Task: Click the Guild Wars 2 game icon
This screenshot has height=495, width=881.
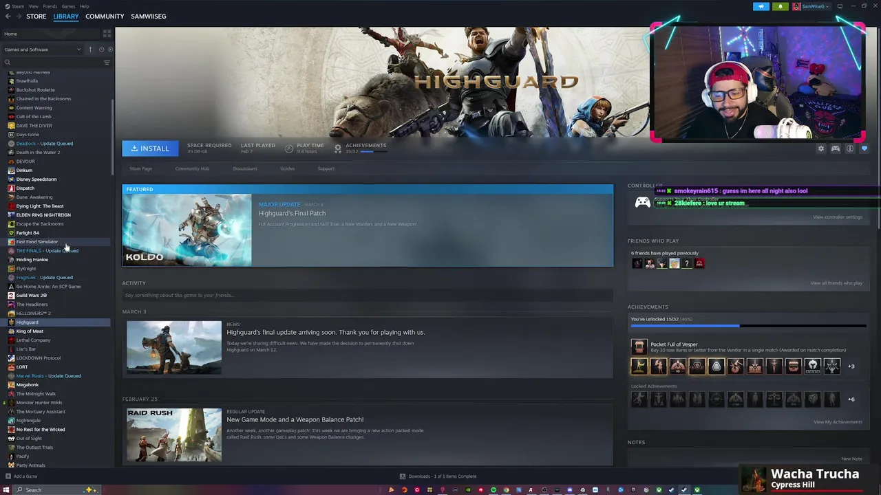Action: [11, 295]
